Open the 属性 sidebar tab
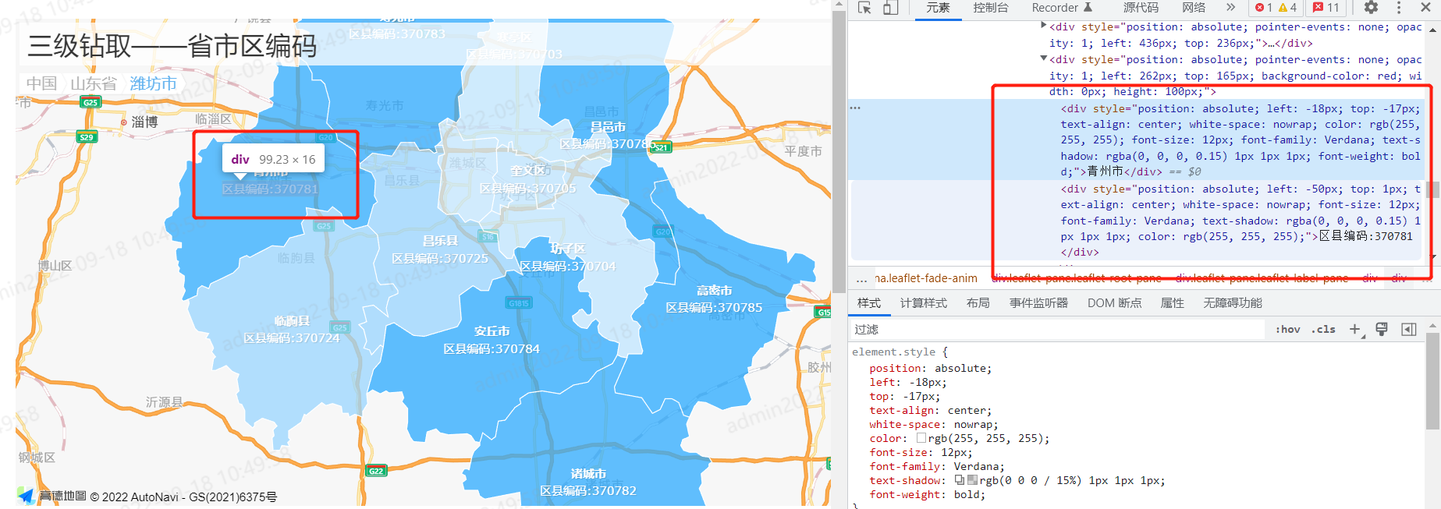Screen dimensions: 1441x509 pos(1172,303)
